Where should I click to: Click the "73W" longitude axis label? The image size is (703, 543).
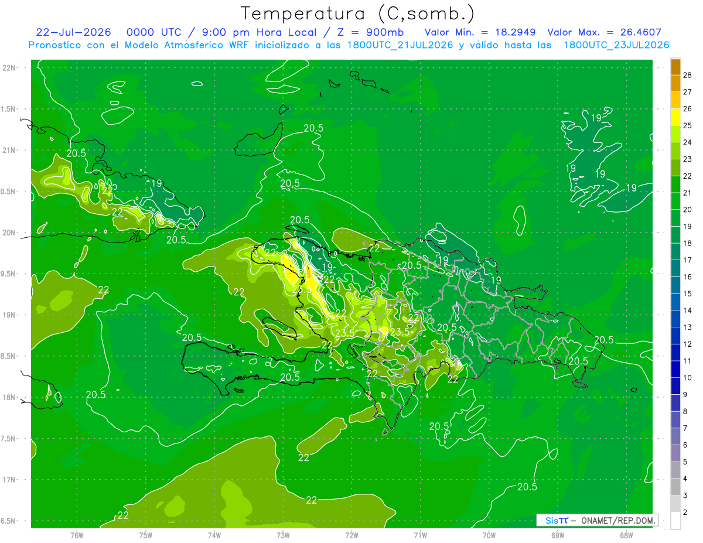tap(283, 535)
